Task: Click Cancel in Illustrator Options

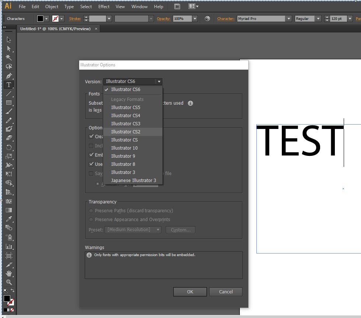Action: (225, 292)
